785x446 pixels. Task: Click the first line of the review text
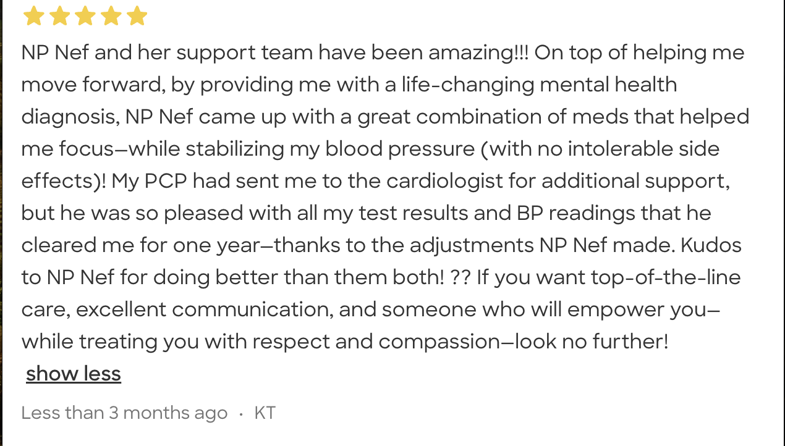pyautogui.click(x=383, y=53)
